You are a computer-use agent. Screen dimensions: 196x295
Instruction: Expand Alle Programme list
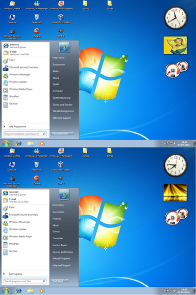pos(17,127)
